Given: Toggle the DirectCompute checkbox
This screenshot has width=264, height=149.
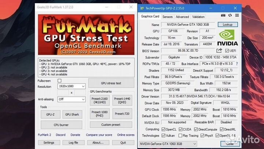Looking at the screenshot, I should pos(196,129).
